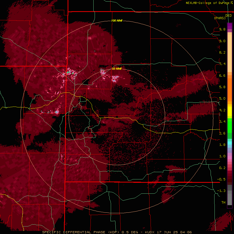This screenshot has height=234, width=234.
Task: Pick the peach segment of the color bar
Action: pyautogui.click(x=230, y=52)
